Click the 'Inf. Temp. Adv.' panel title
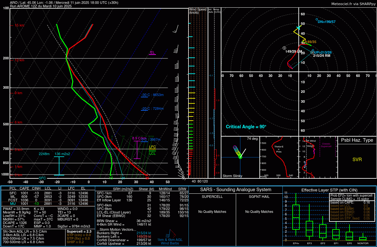The width and height of the screenshot is (377, 247). [x=214, y=11]
